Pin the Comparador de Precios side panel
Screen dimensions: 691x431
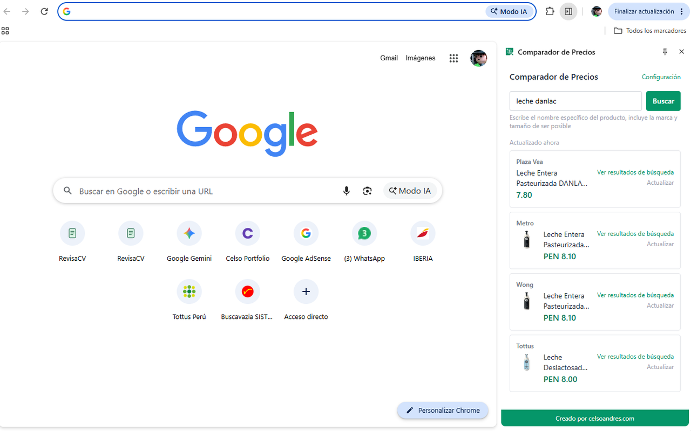(x=665, y=52)
